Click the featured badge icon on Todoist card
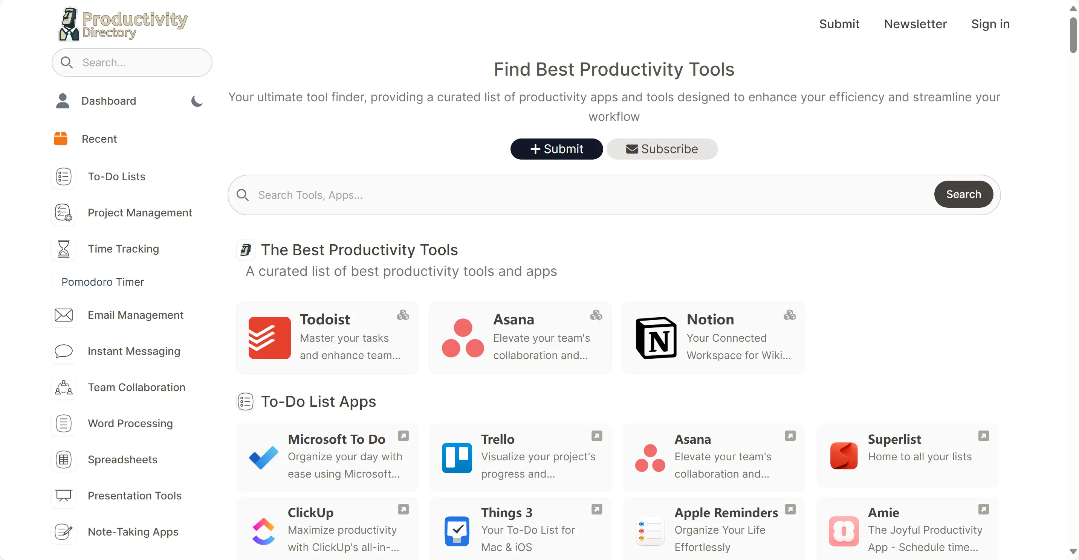Screen dimensions: 1079x560 402,315
